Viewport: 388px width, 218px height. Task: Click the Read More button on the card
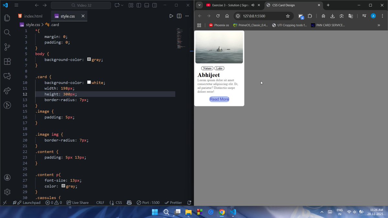tap(219, 99)
